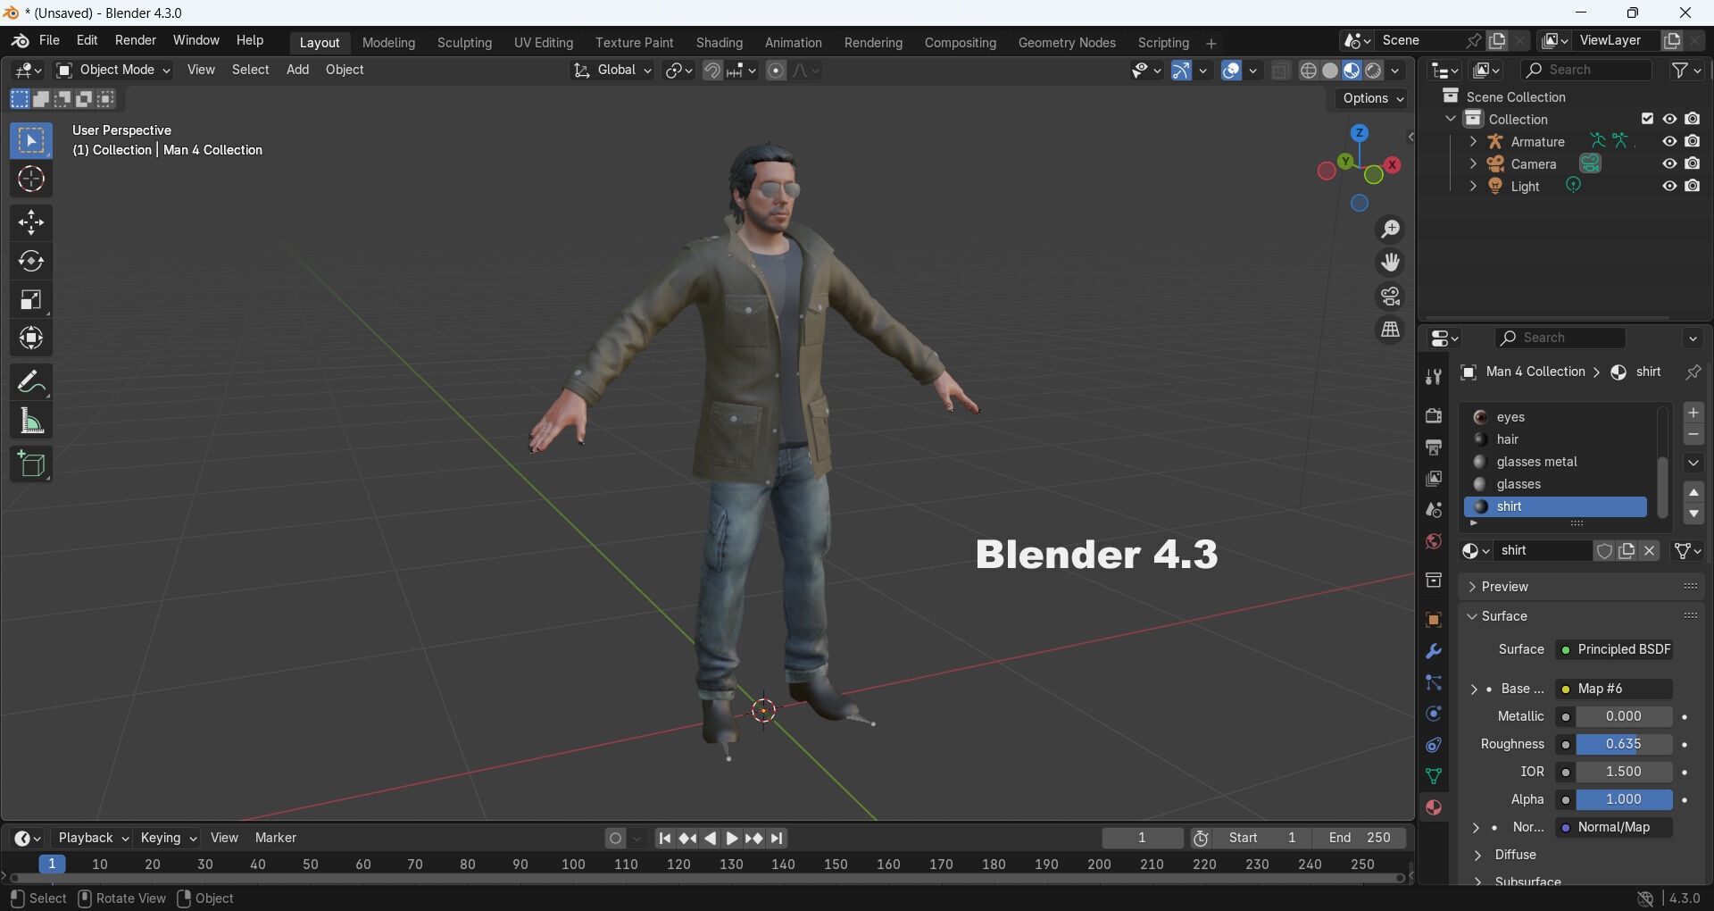Expand the Camera tree item
The height and width of the screenshot is (911, 1714).
point(1473,163)
